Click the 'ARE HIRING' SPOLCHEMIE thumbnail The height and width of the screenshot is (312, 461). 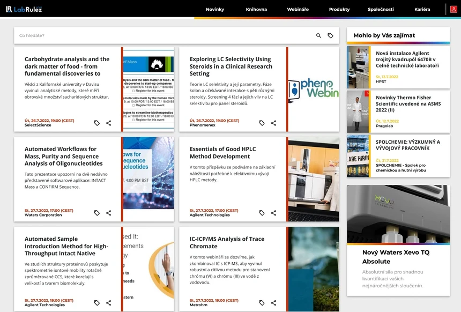(358, 156)
